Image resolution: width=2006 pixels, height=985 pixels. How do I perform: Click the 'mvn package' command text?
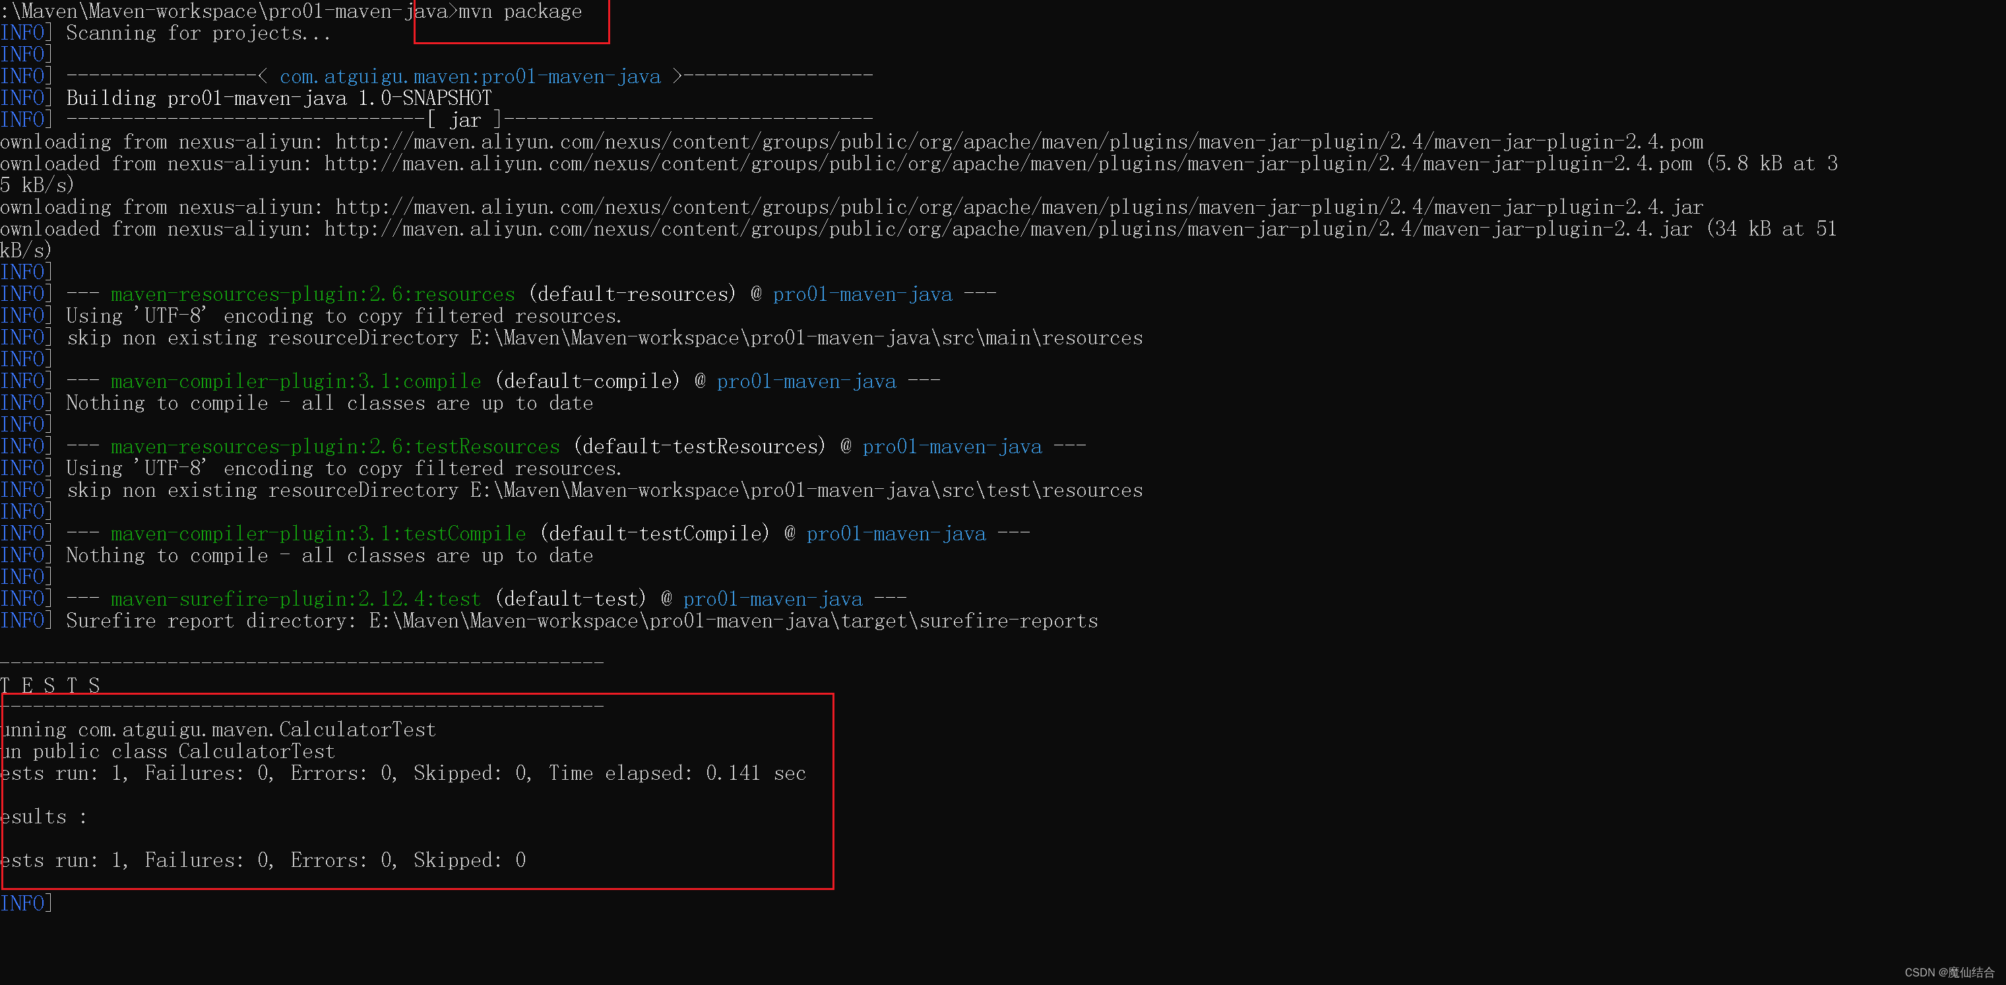click(519, 12)
